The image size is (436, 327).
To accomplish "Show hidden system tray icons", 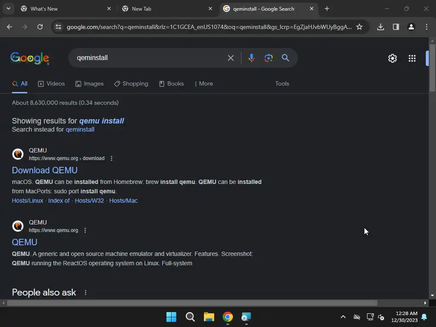I will coord(343,317).
